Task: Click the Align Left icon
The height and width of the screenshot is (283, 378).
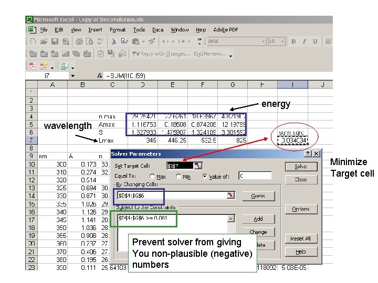Action: [328, 41]
